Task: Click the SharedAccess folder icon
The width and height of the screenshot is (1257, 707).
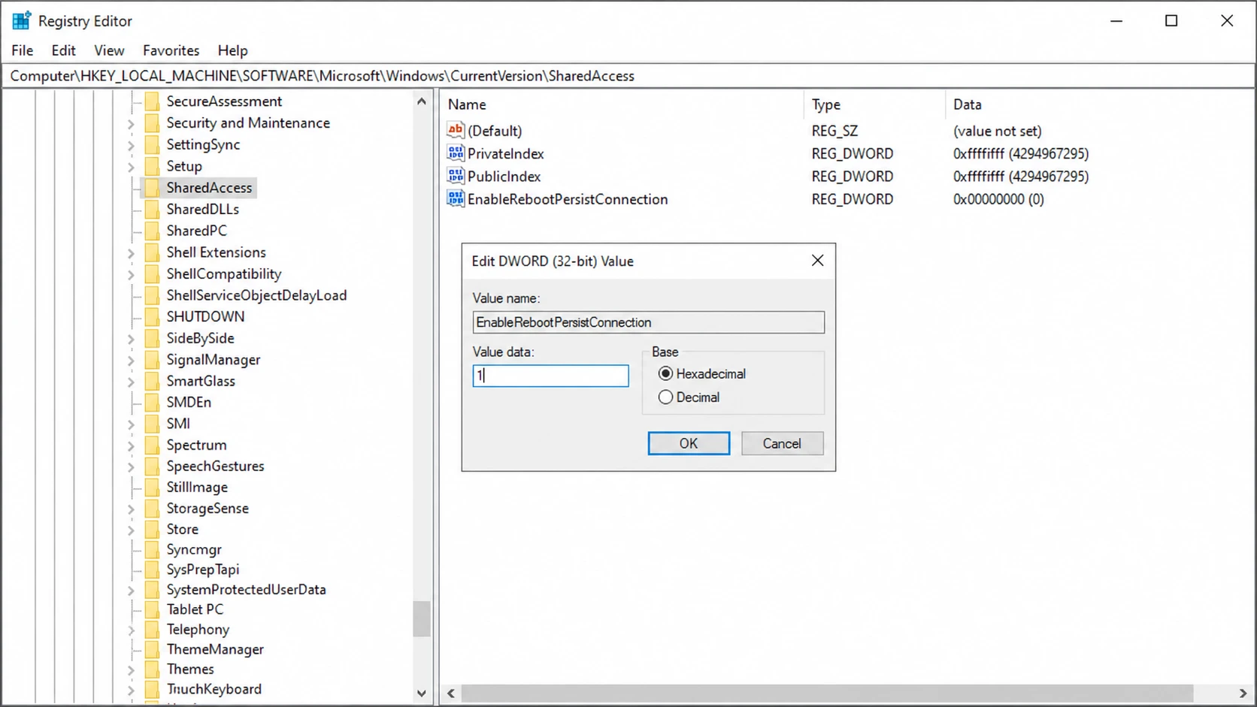Action: point(152,187)
